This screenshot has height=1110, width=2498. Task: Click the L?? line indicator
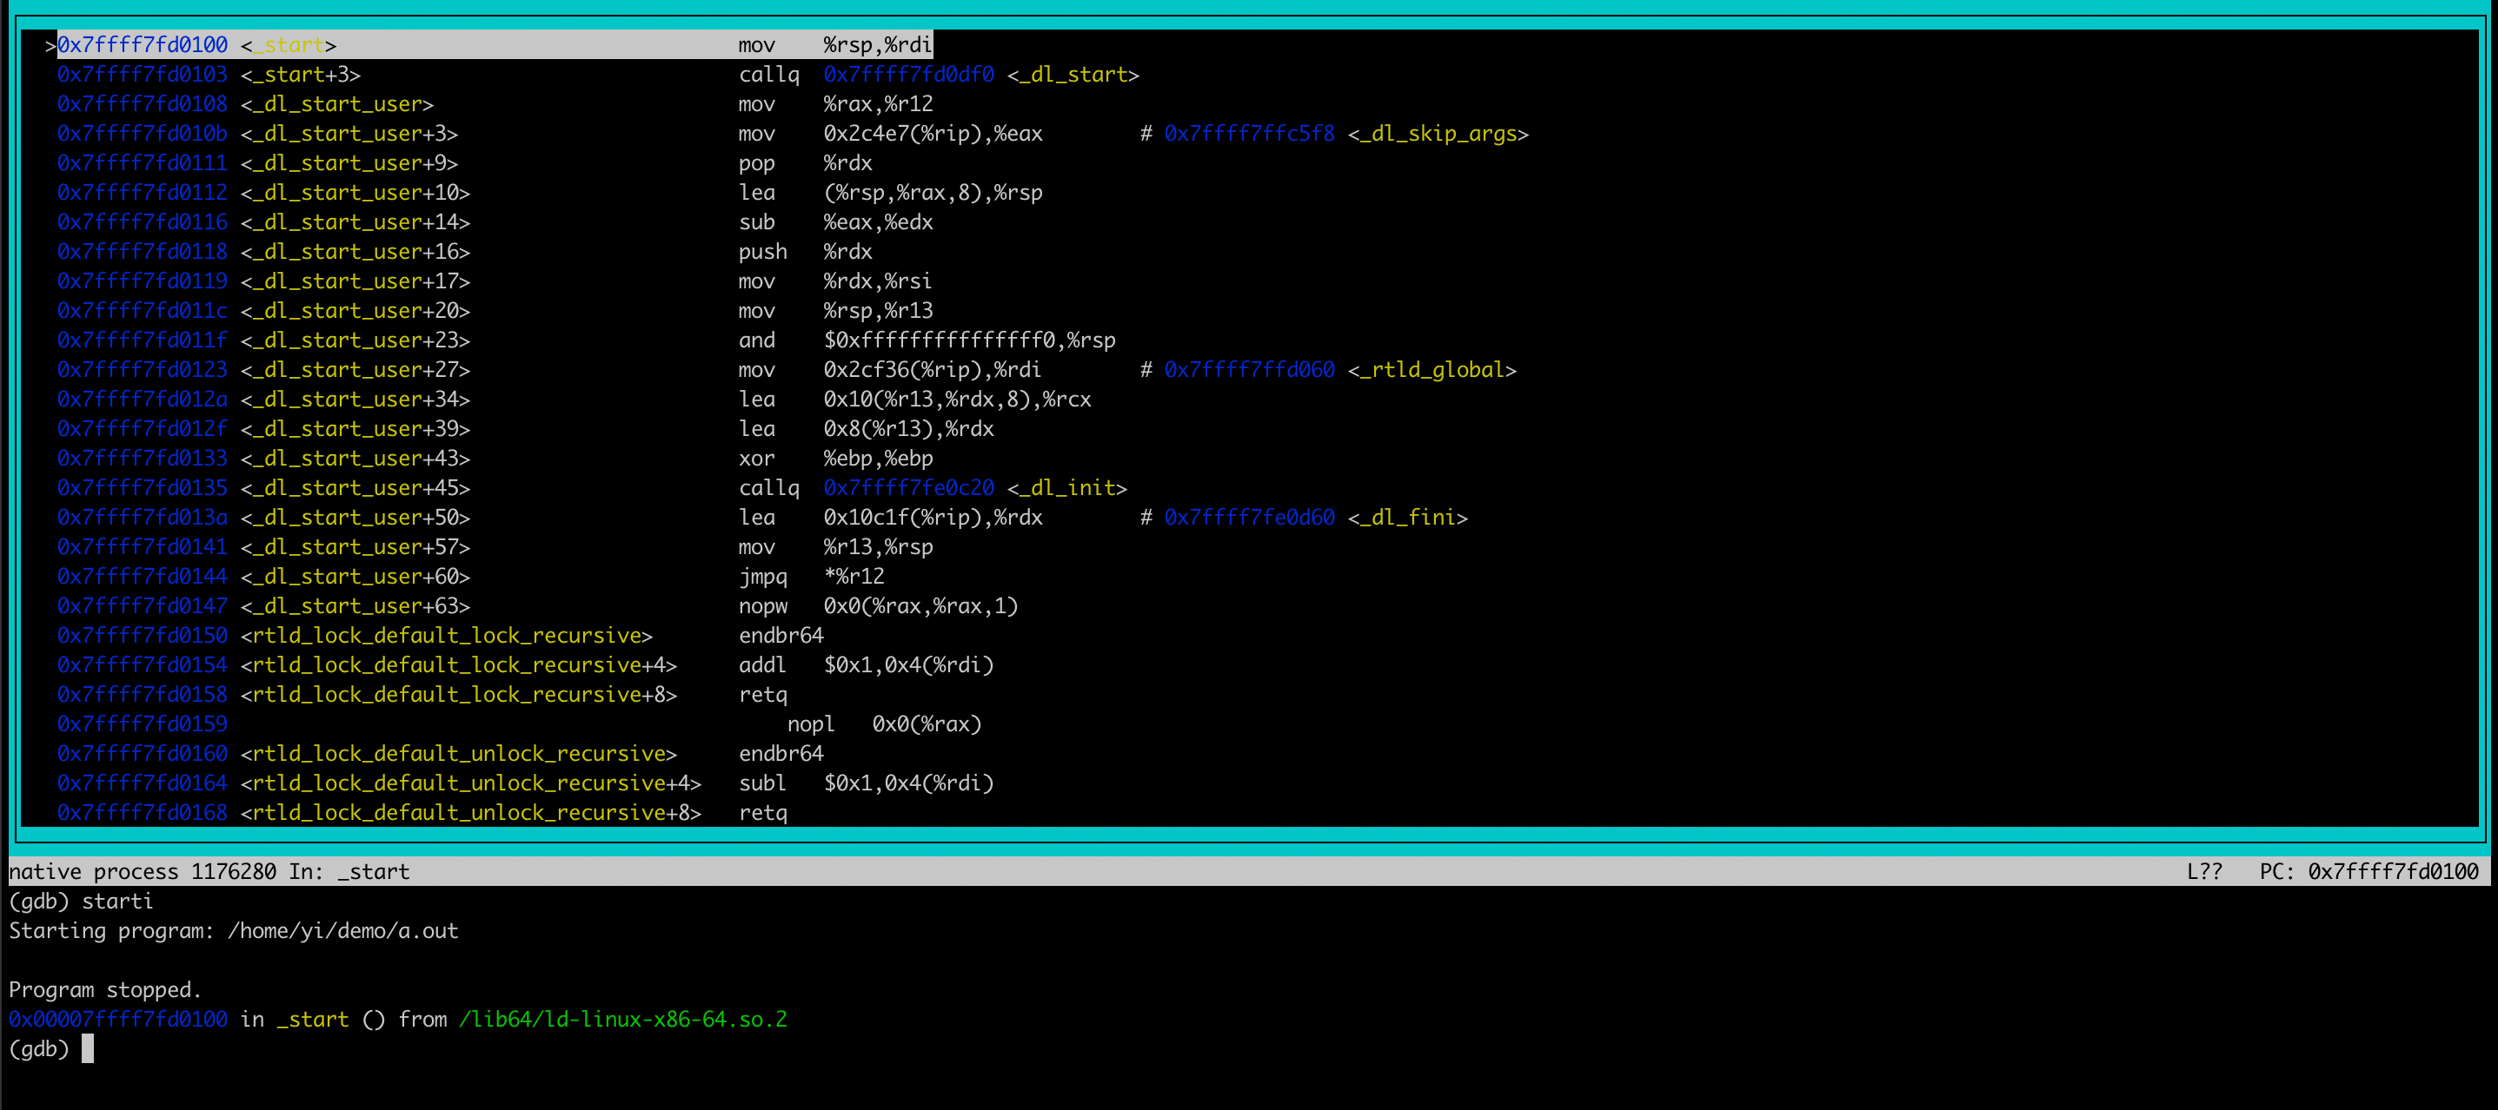point(2204,873)
